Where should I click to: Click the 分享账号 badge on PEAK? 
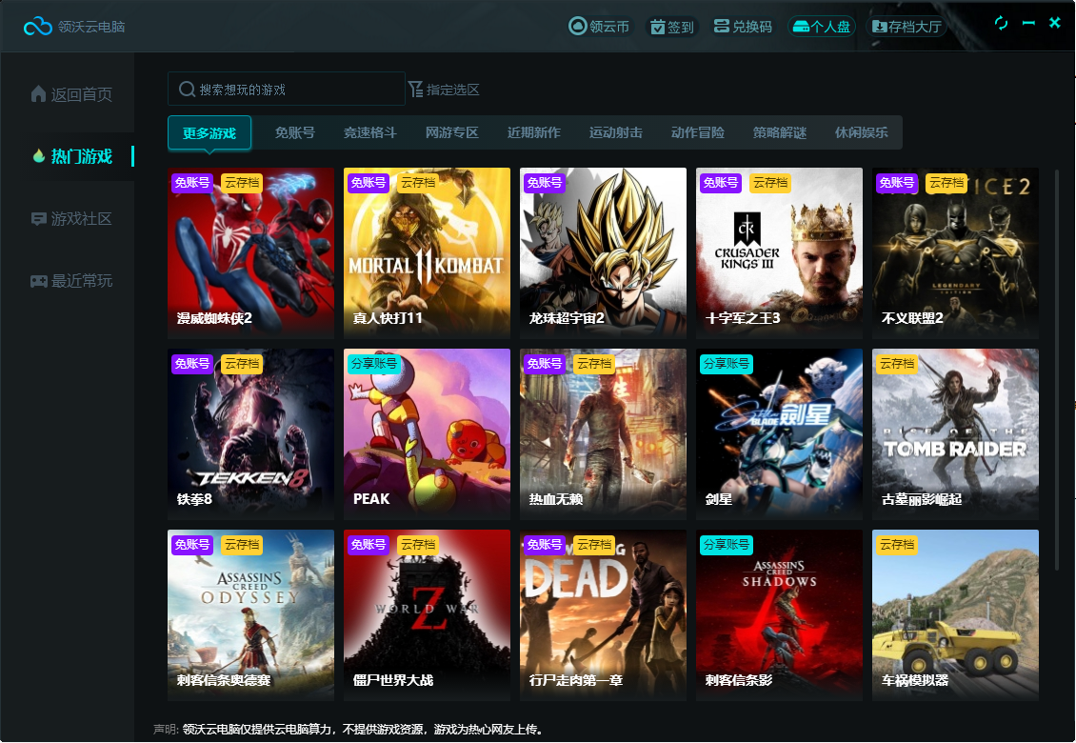pos(374,364)
